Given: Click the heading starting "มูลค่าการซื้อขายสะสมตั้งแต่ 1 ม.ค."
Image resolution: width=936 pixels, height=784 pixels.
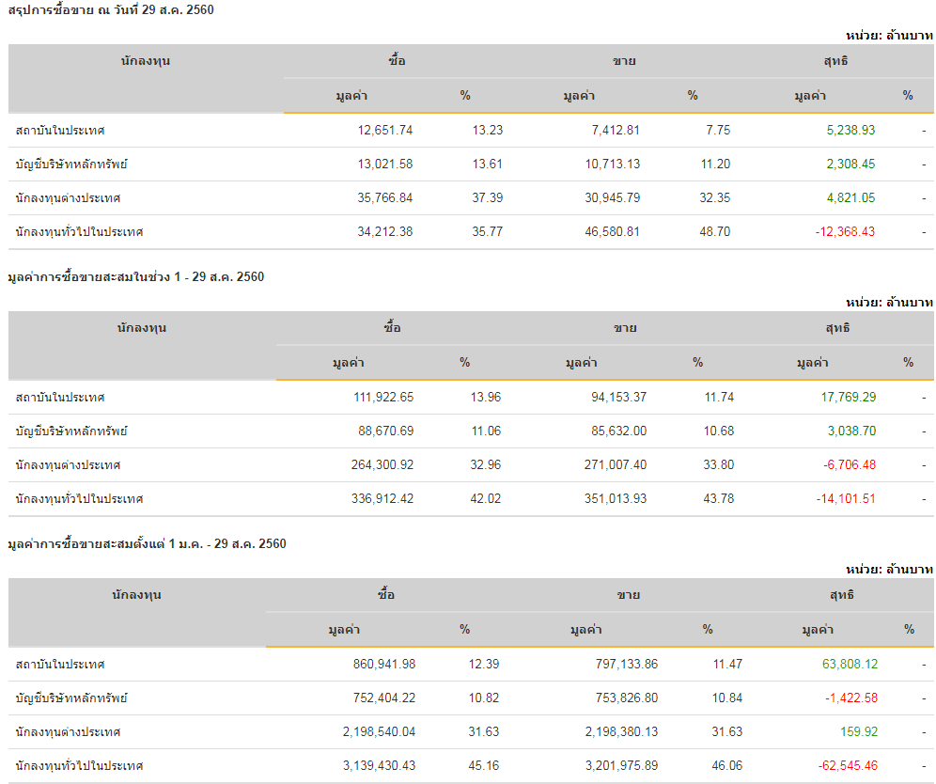Looking at the screenshot, I should [x=147, y=543].
